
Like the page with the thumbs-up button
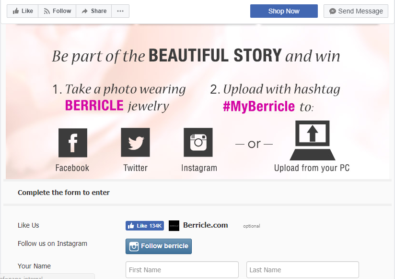click(23, 11)
